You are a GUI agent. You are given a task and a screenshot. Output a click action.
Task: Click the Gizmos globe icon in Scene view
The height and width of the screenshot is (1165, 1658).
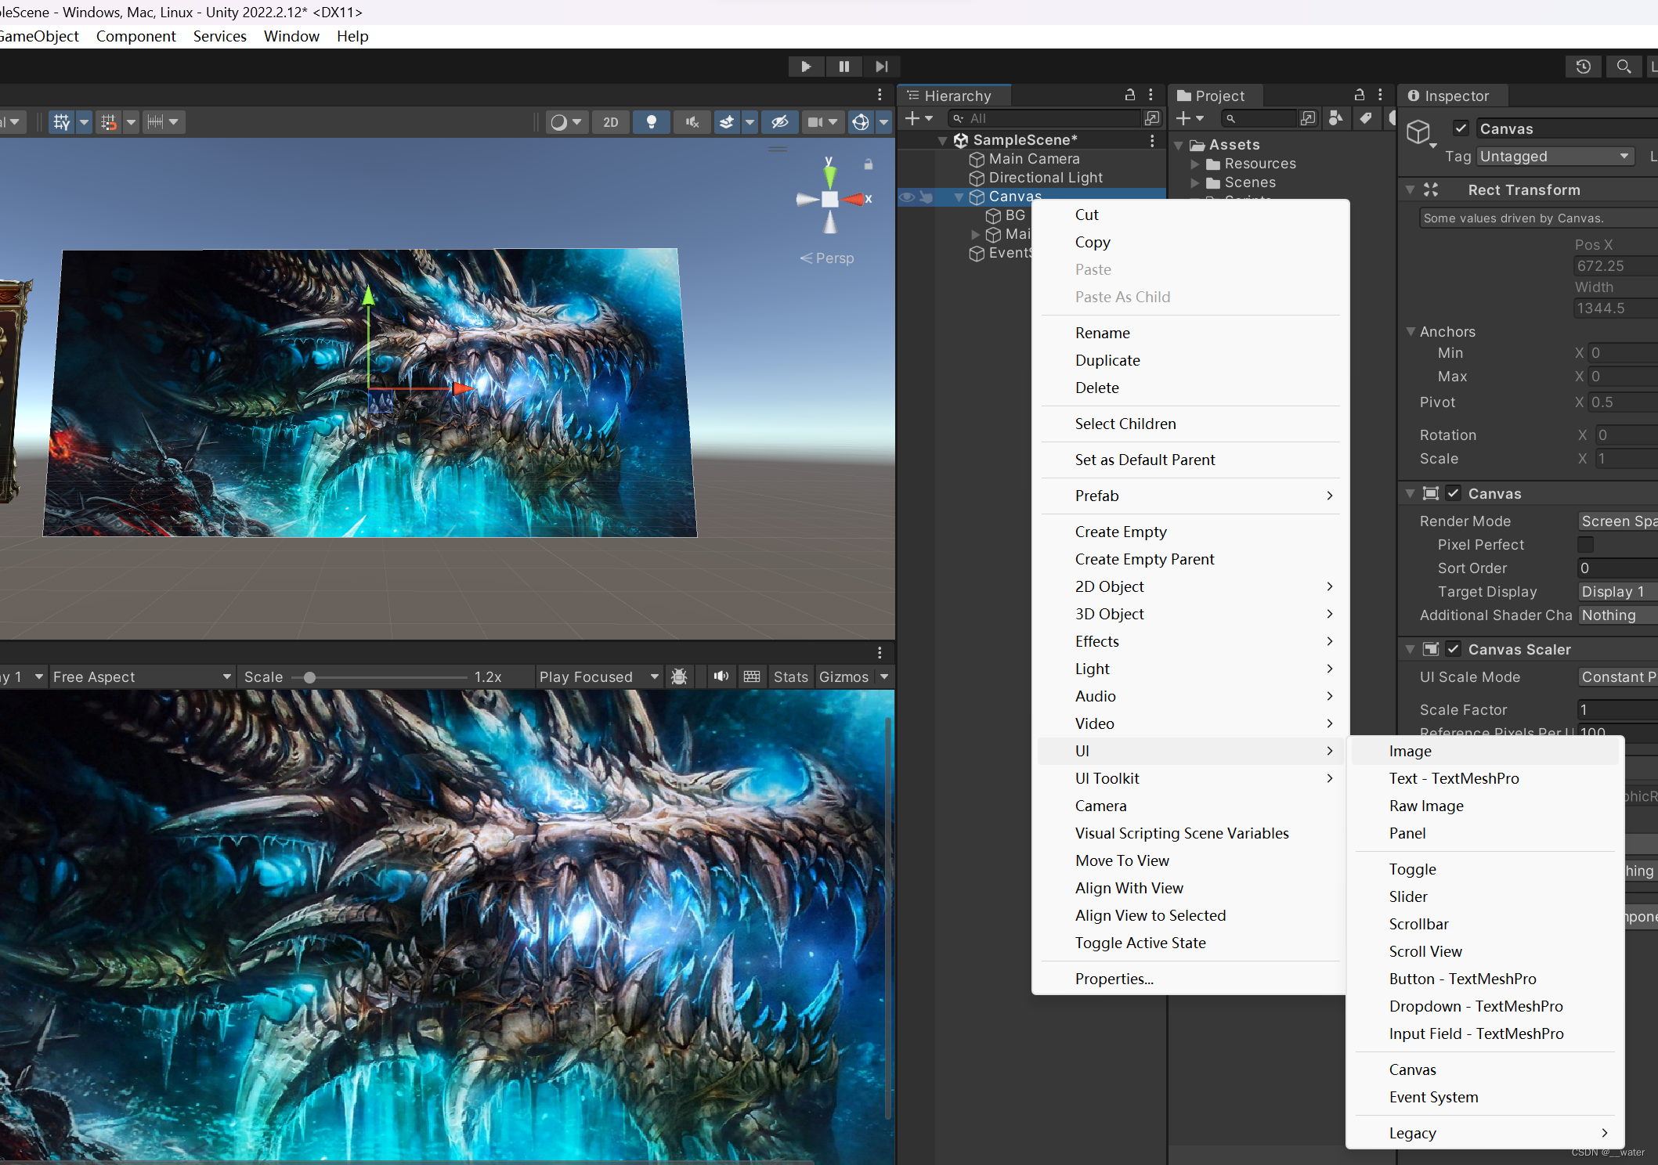(x=861, y=122)
